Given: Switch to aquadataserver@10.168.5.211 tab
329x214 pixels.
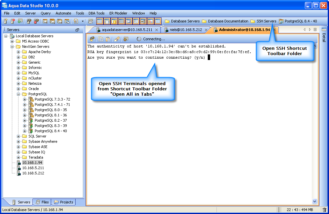Looking at the screenshot, I should click(127, 30).
